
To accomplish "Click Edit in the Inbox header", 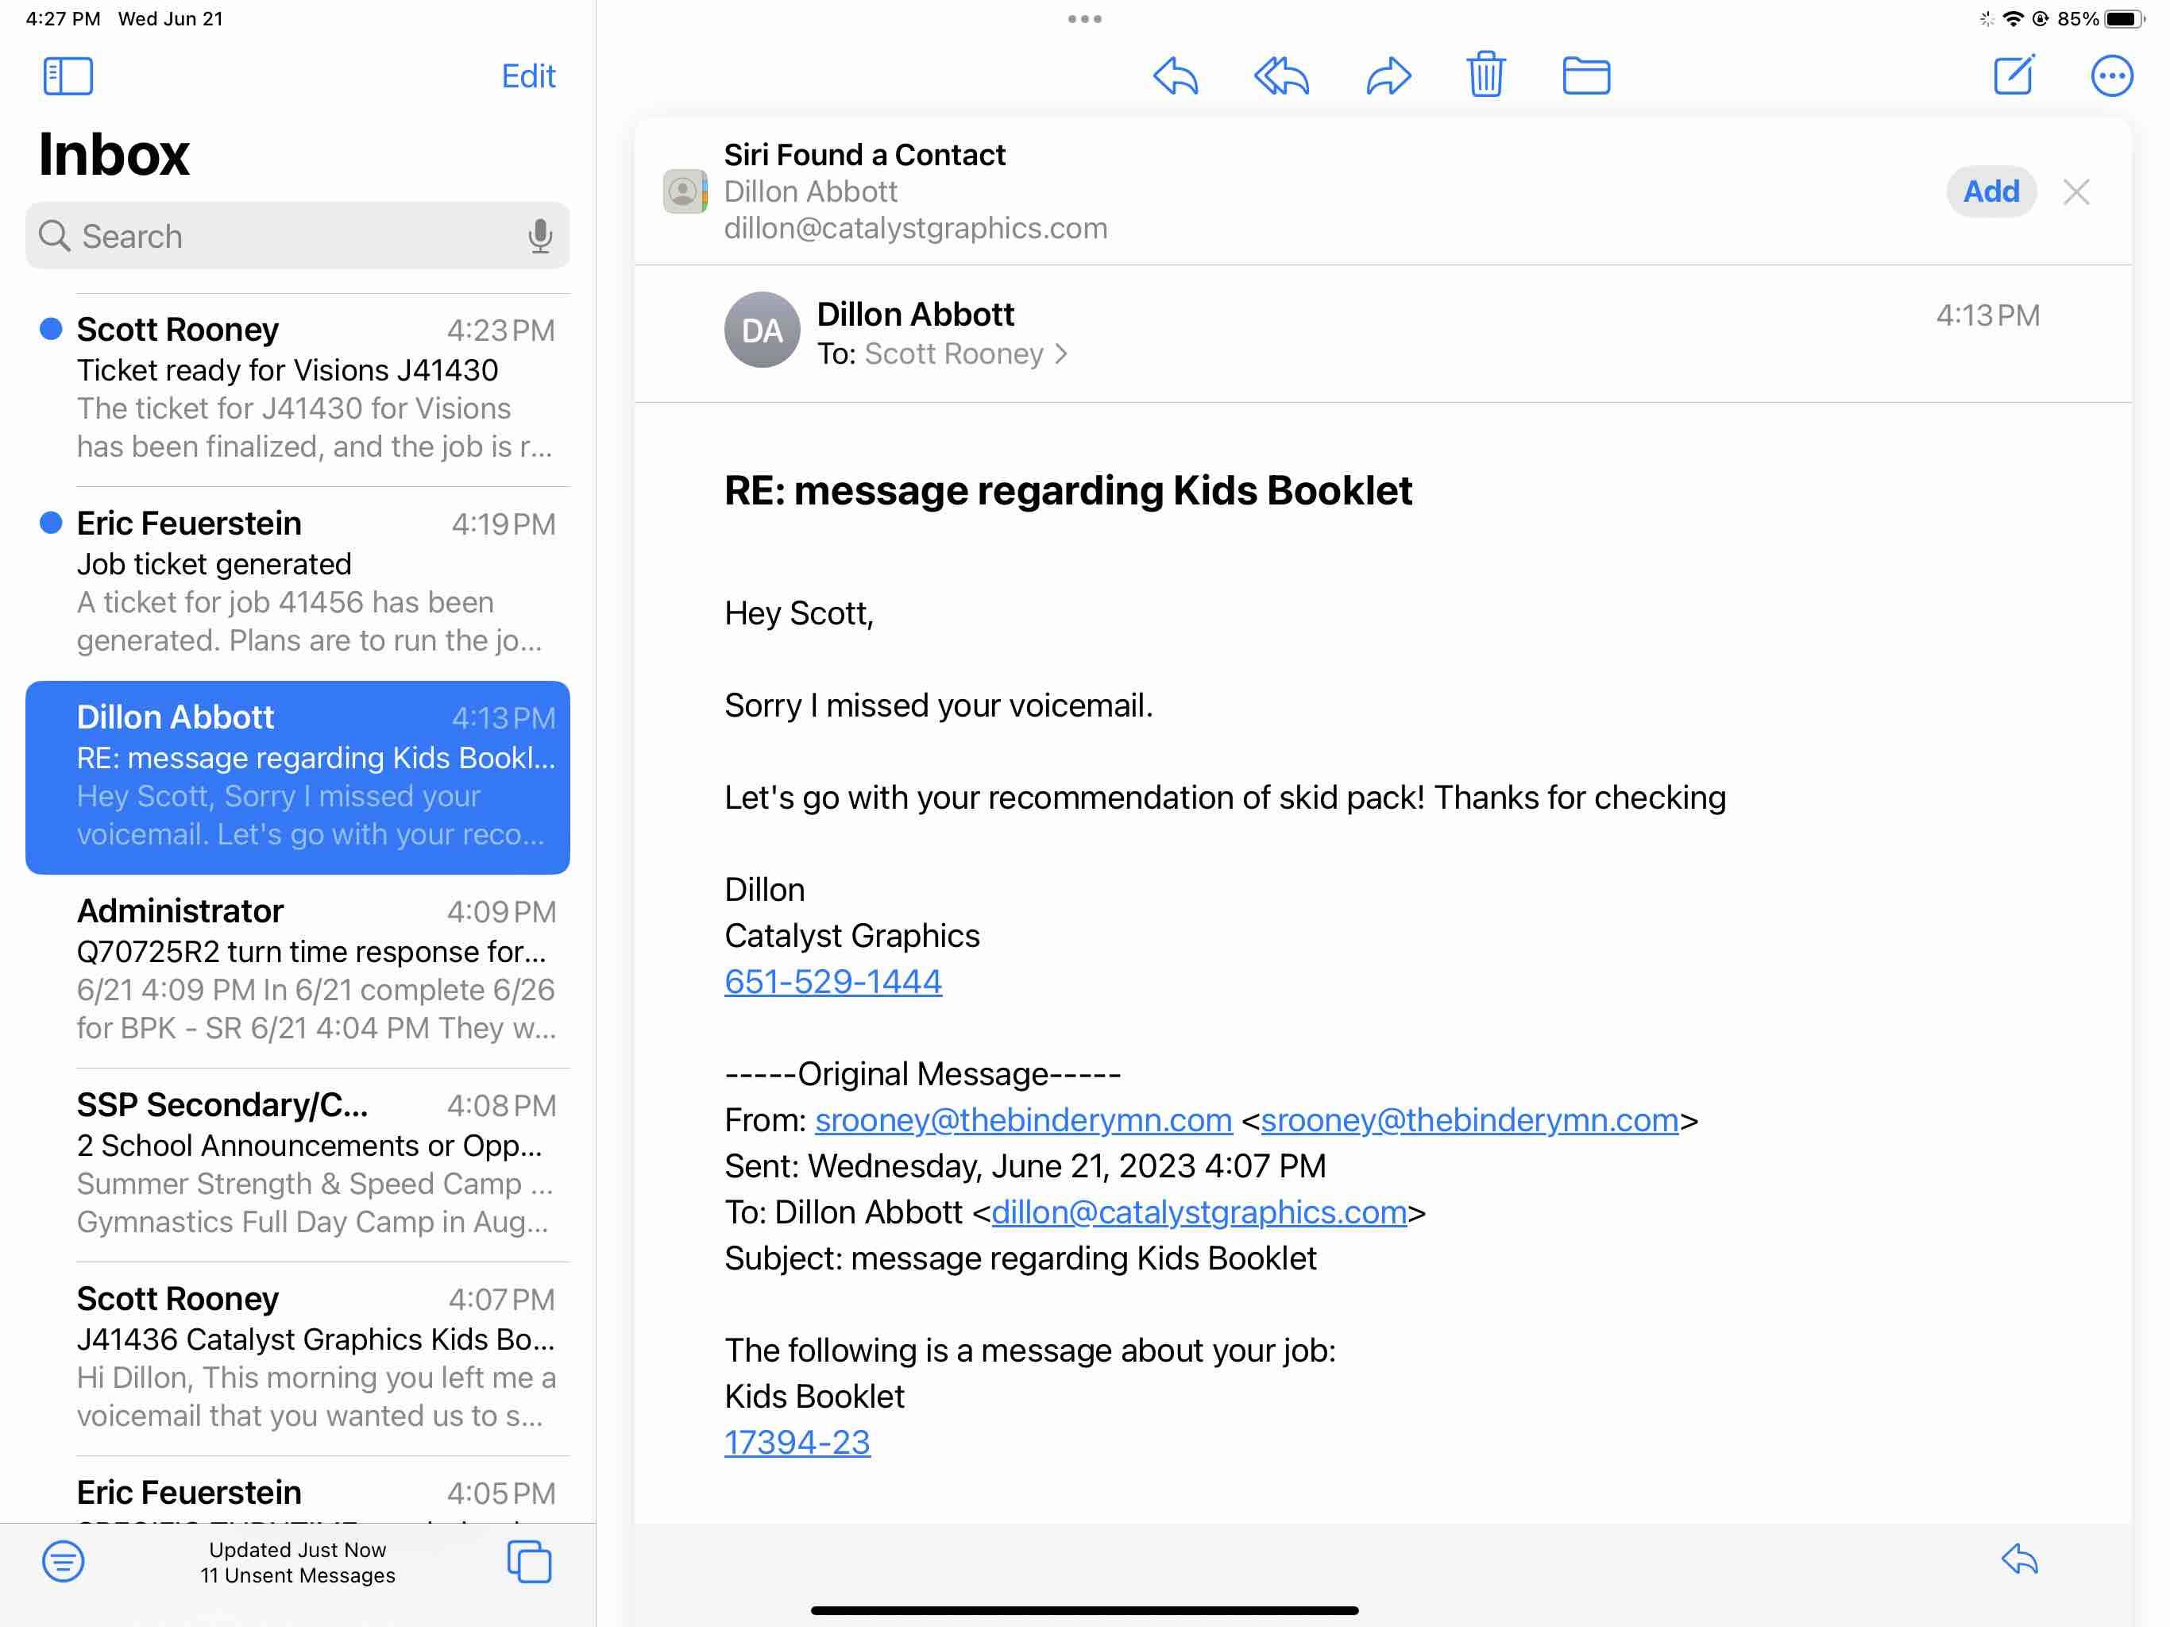I will 527,76.
